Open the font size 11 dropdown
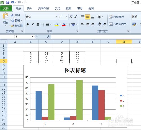 click(x=67, y=17)
